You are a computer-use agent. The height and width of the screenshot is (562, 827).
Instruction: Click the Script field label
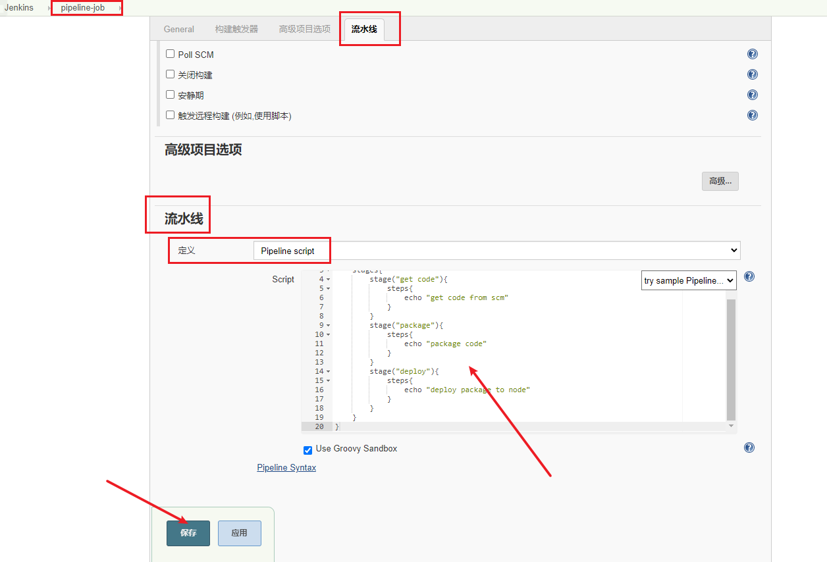(x=283, y=279)
